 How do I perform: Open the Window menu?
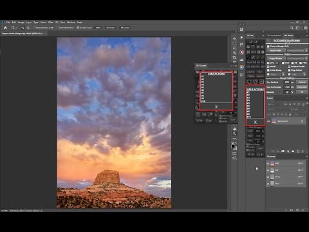[71, 23]
